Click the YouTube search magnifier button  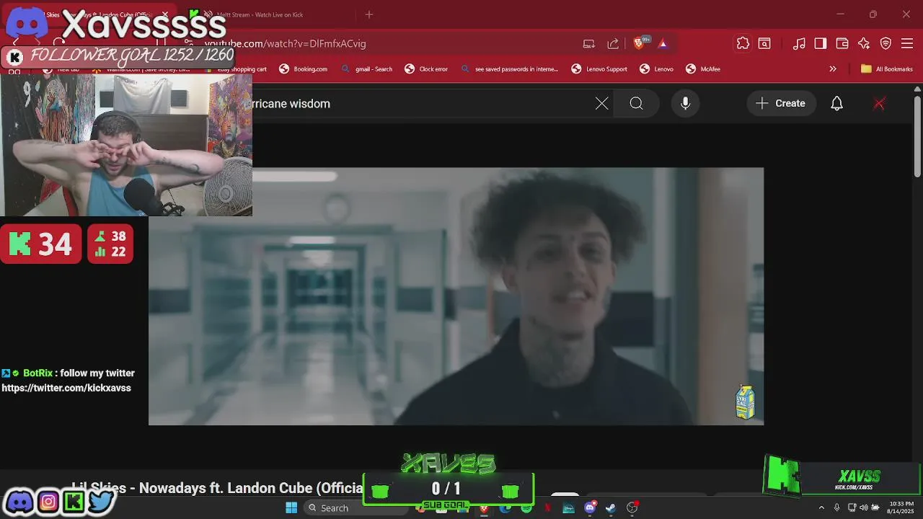point(636,103)
